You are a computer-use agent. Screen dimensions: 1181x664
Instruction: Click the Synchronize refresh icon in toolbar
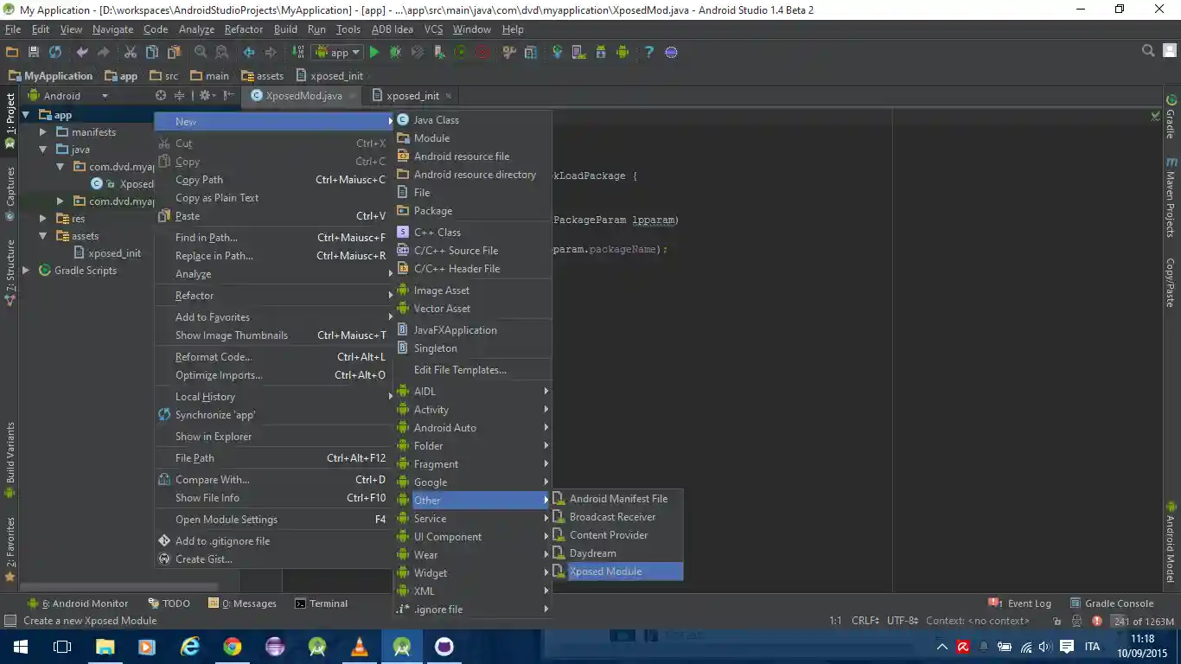[x=55, y=53]
